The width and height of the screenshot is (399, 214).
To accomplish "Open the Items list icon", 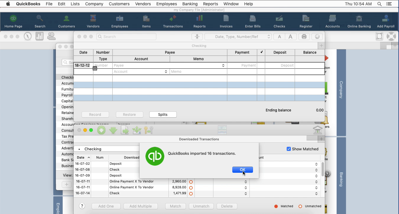I will pyautogui.click(x=146, y=21).
